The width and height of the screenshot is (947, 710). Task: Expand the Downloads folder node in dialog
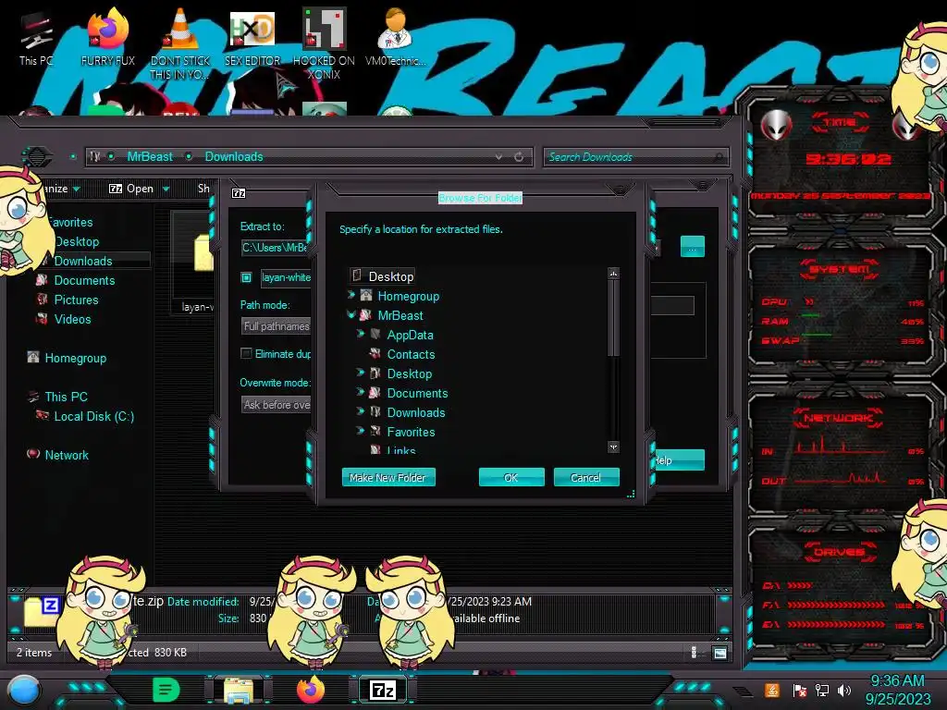tap(361, 411)
